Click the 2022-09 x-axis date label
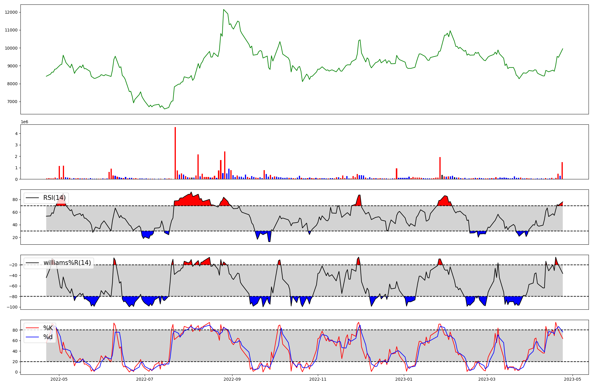The width and height of the screenshot is (593, 386). pos(232,379)
